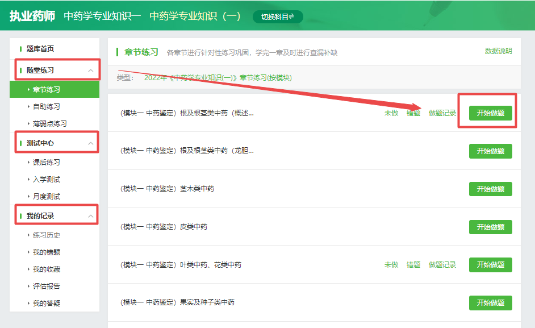
Task: Open 我的错题 sidebar item
Action: tap(46, 252)
